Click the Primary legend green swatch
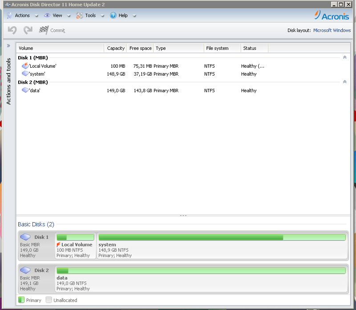356x310 pixels. point(21,300)
